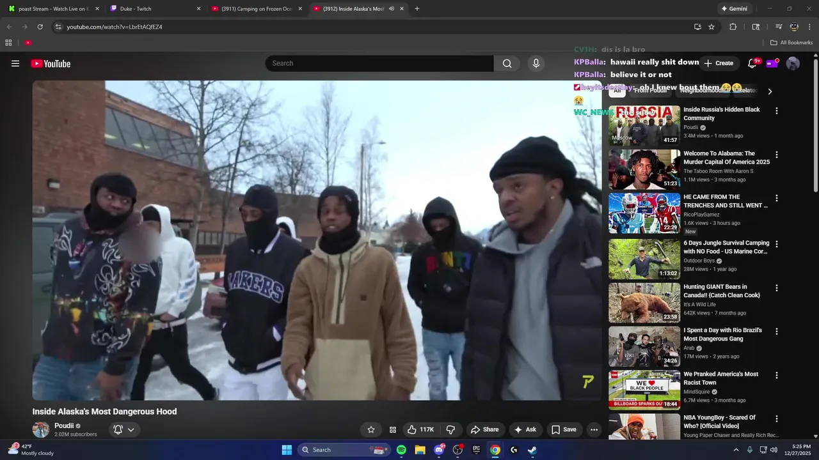Show hidden system tray icons

point(736,450)
